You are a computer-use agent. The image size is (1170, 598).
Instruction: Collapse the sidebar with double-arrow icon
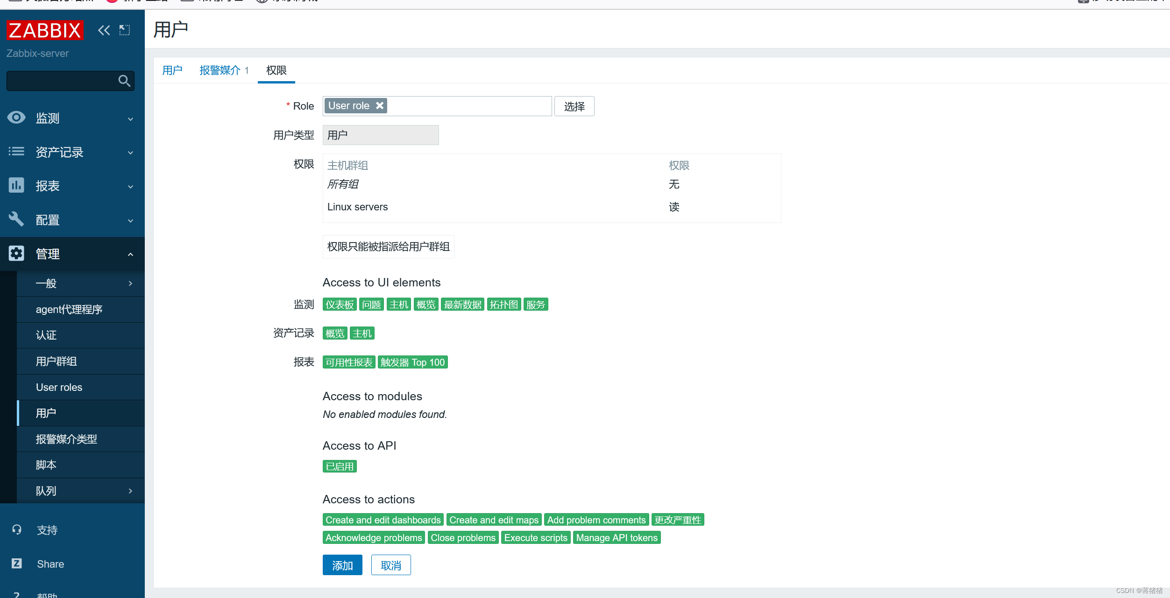[104, 31]
